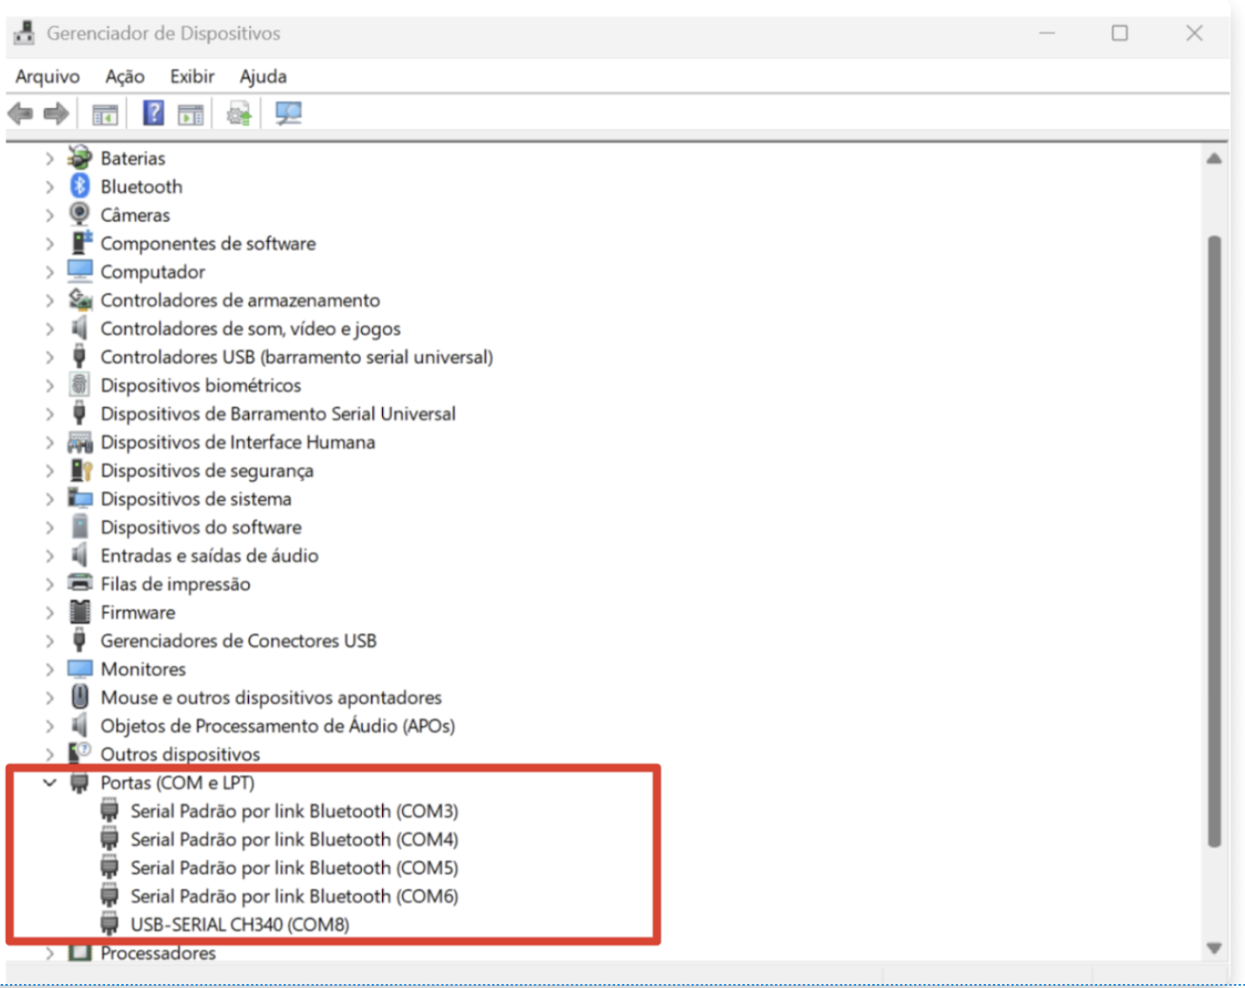Expand Objetos de Processamento de Áudio chevron

(x=50, y=726)
